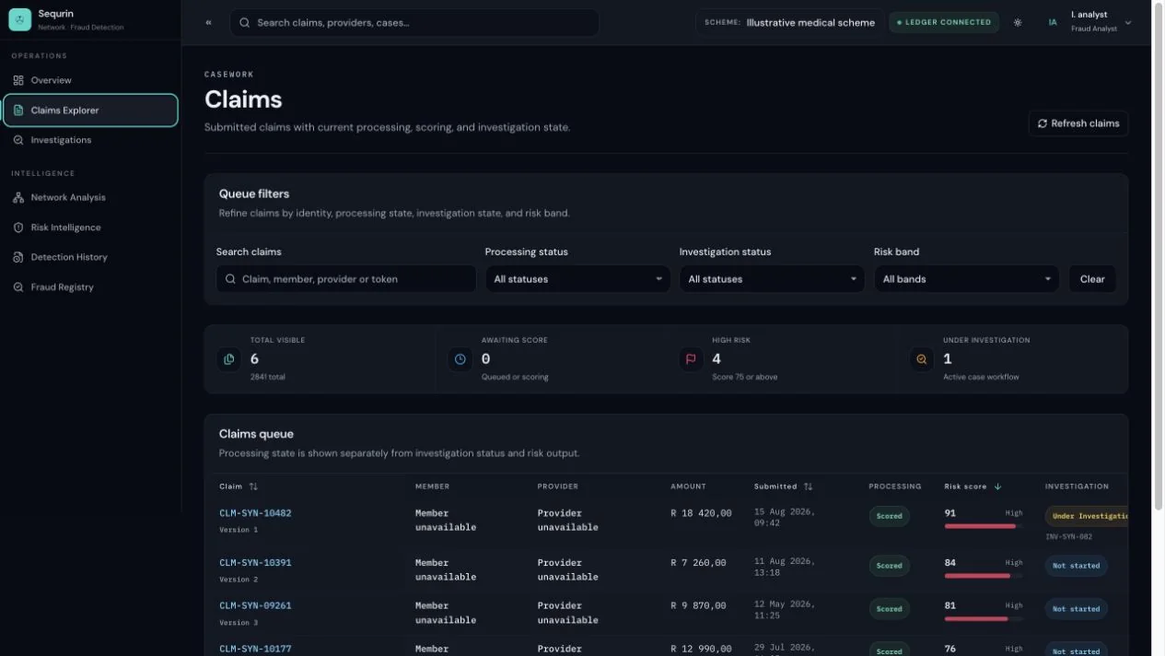Open the Investigation status dropdown
The height and width of the screenshot is (656, 1165).
coord(772,279)
